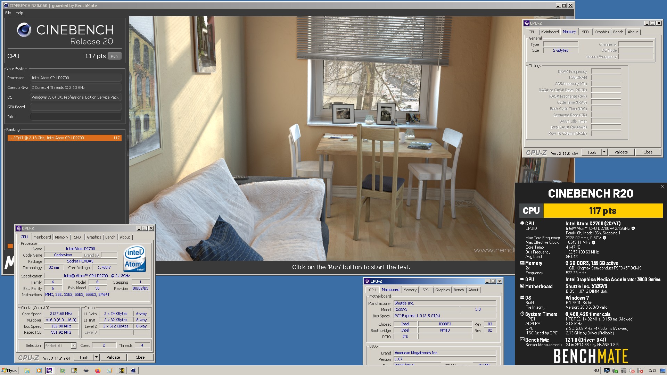Click the Cinebench window title bar icon

point(6,6)
